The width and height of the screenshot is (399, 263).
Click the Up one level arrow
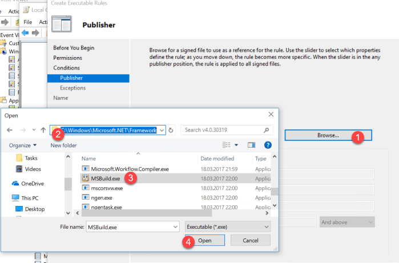pyautogui.click(x=43, y=130)
